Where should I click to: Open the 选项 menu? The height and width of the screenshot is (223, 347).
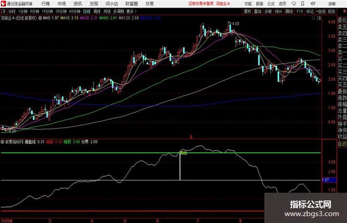tap(282, 4)
